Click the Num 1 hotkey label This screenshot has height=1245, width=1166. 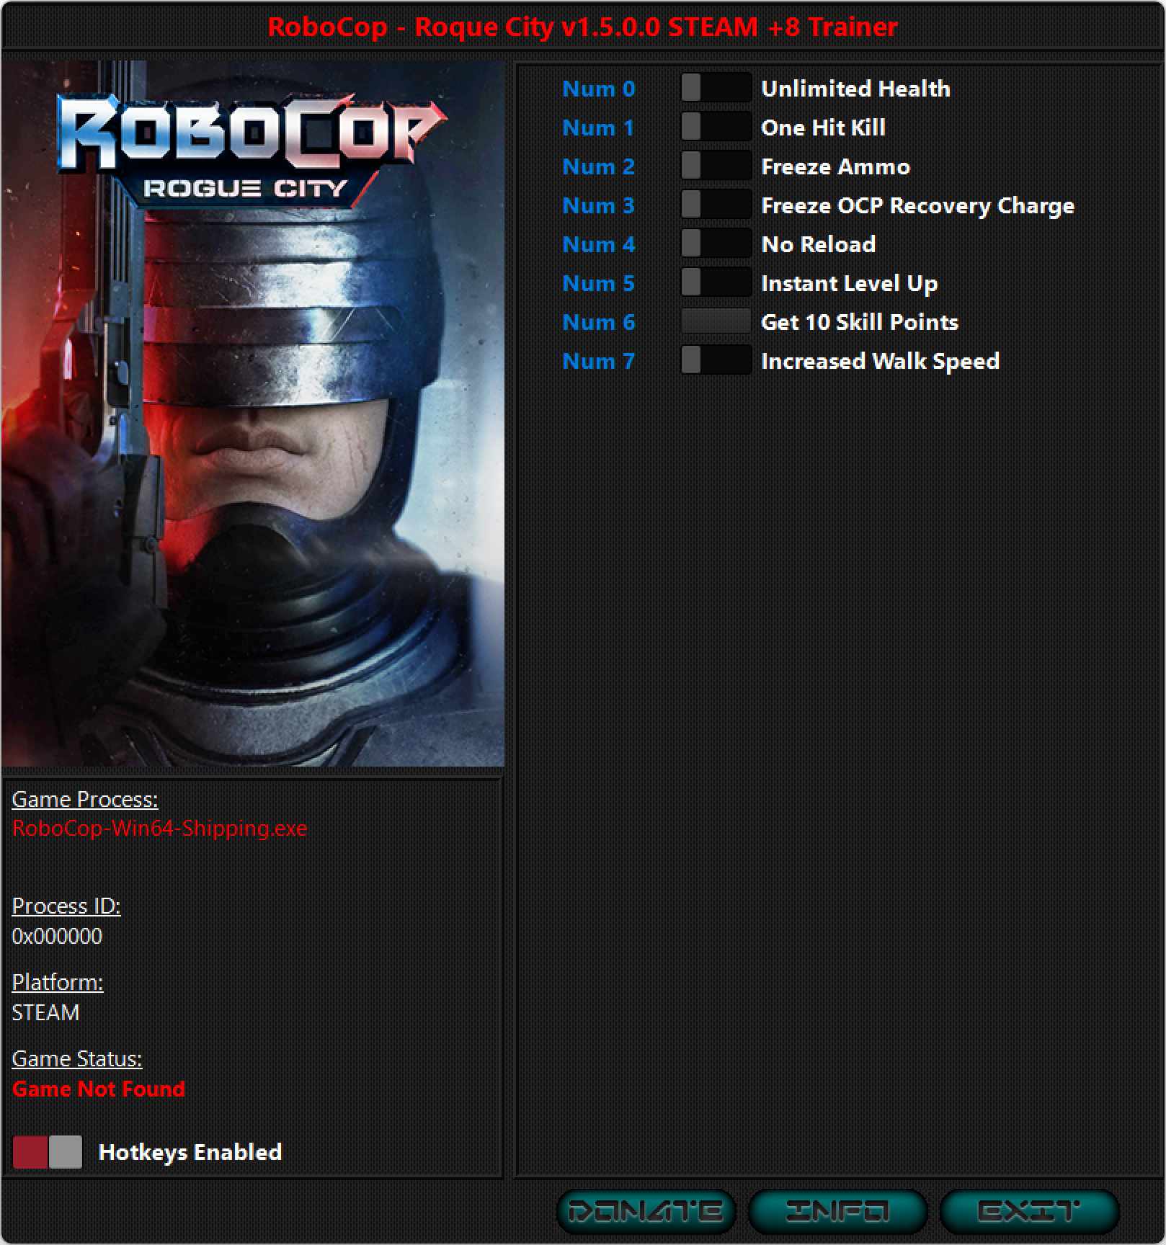(598, 128)
